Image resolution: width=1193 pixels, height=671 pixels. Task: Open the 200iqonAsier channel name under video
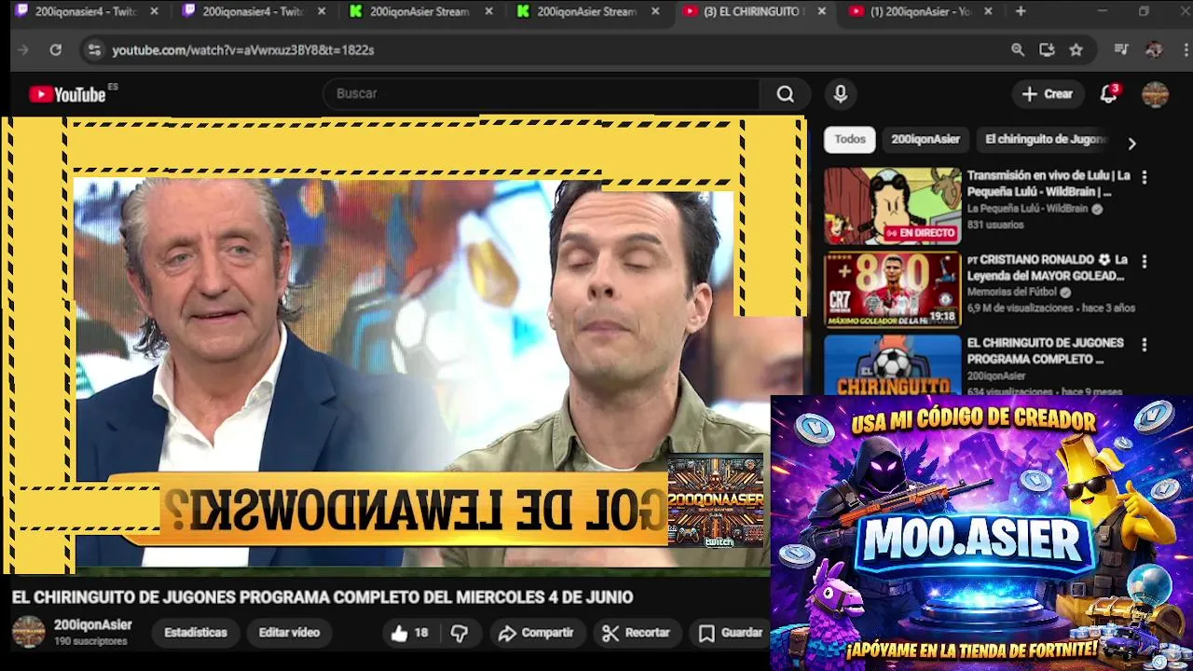(93, 625)
